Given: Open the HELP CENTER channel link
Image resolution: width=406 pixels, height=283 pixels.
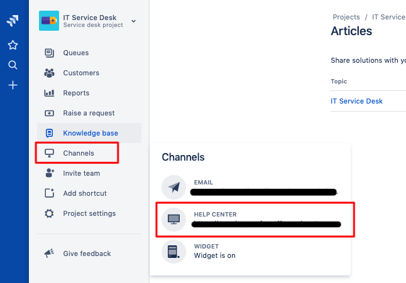Looking at the screenshot, I should (x=251, y=220).
